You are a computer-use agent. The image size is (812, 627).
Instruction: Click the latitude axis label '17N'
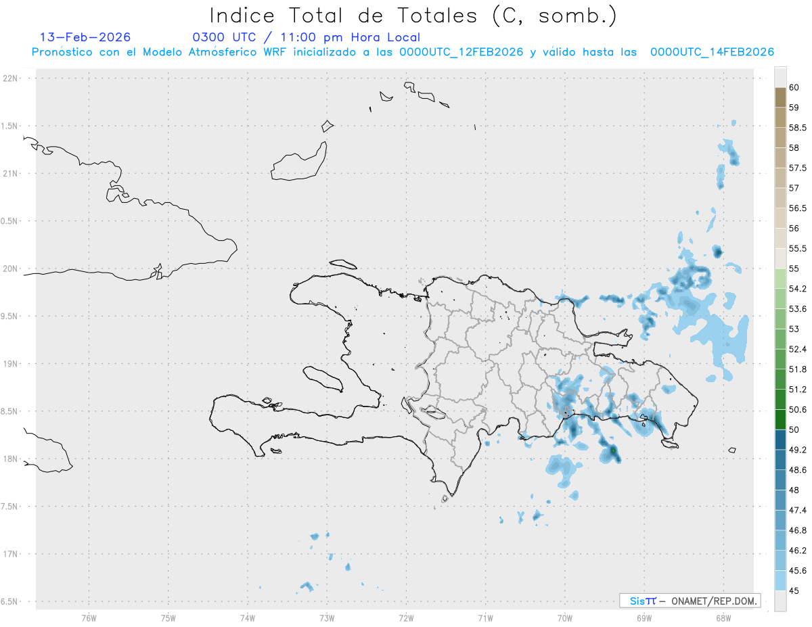point(11,553)
